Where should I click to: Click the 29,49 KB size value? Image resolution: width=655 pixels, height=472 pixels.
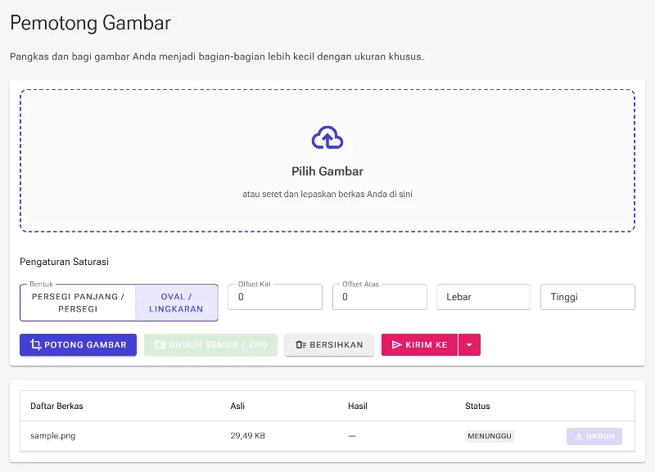pos(248,436)
